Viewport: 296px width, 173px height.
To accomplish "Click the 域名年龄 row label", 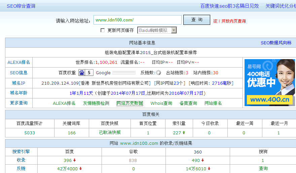I will pos(19,93).
